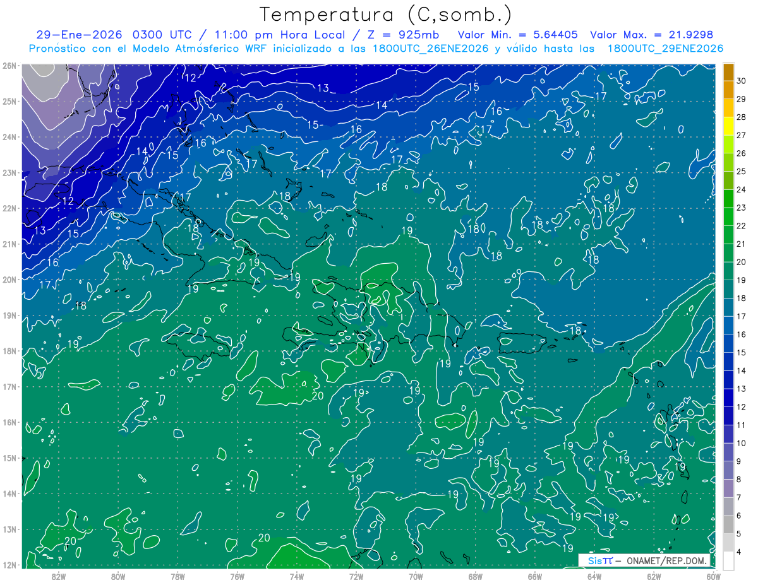Viewport: 758px width, 585px height.
Task: Click the '12N' latitude axis label
Action: click(x=9, y=565)
